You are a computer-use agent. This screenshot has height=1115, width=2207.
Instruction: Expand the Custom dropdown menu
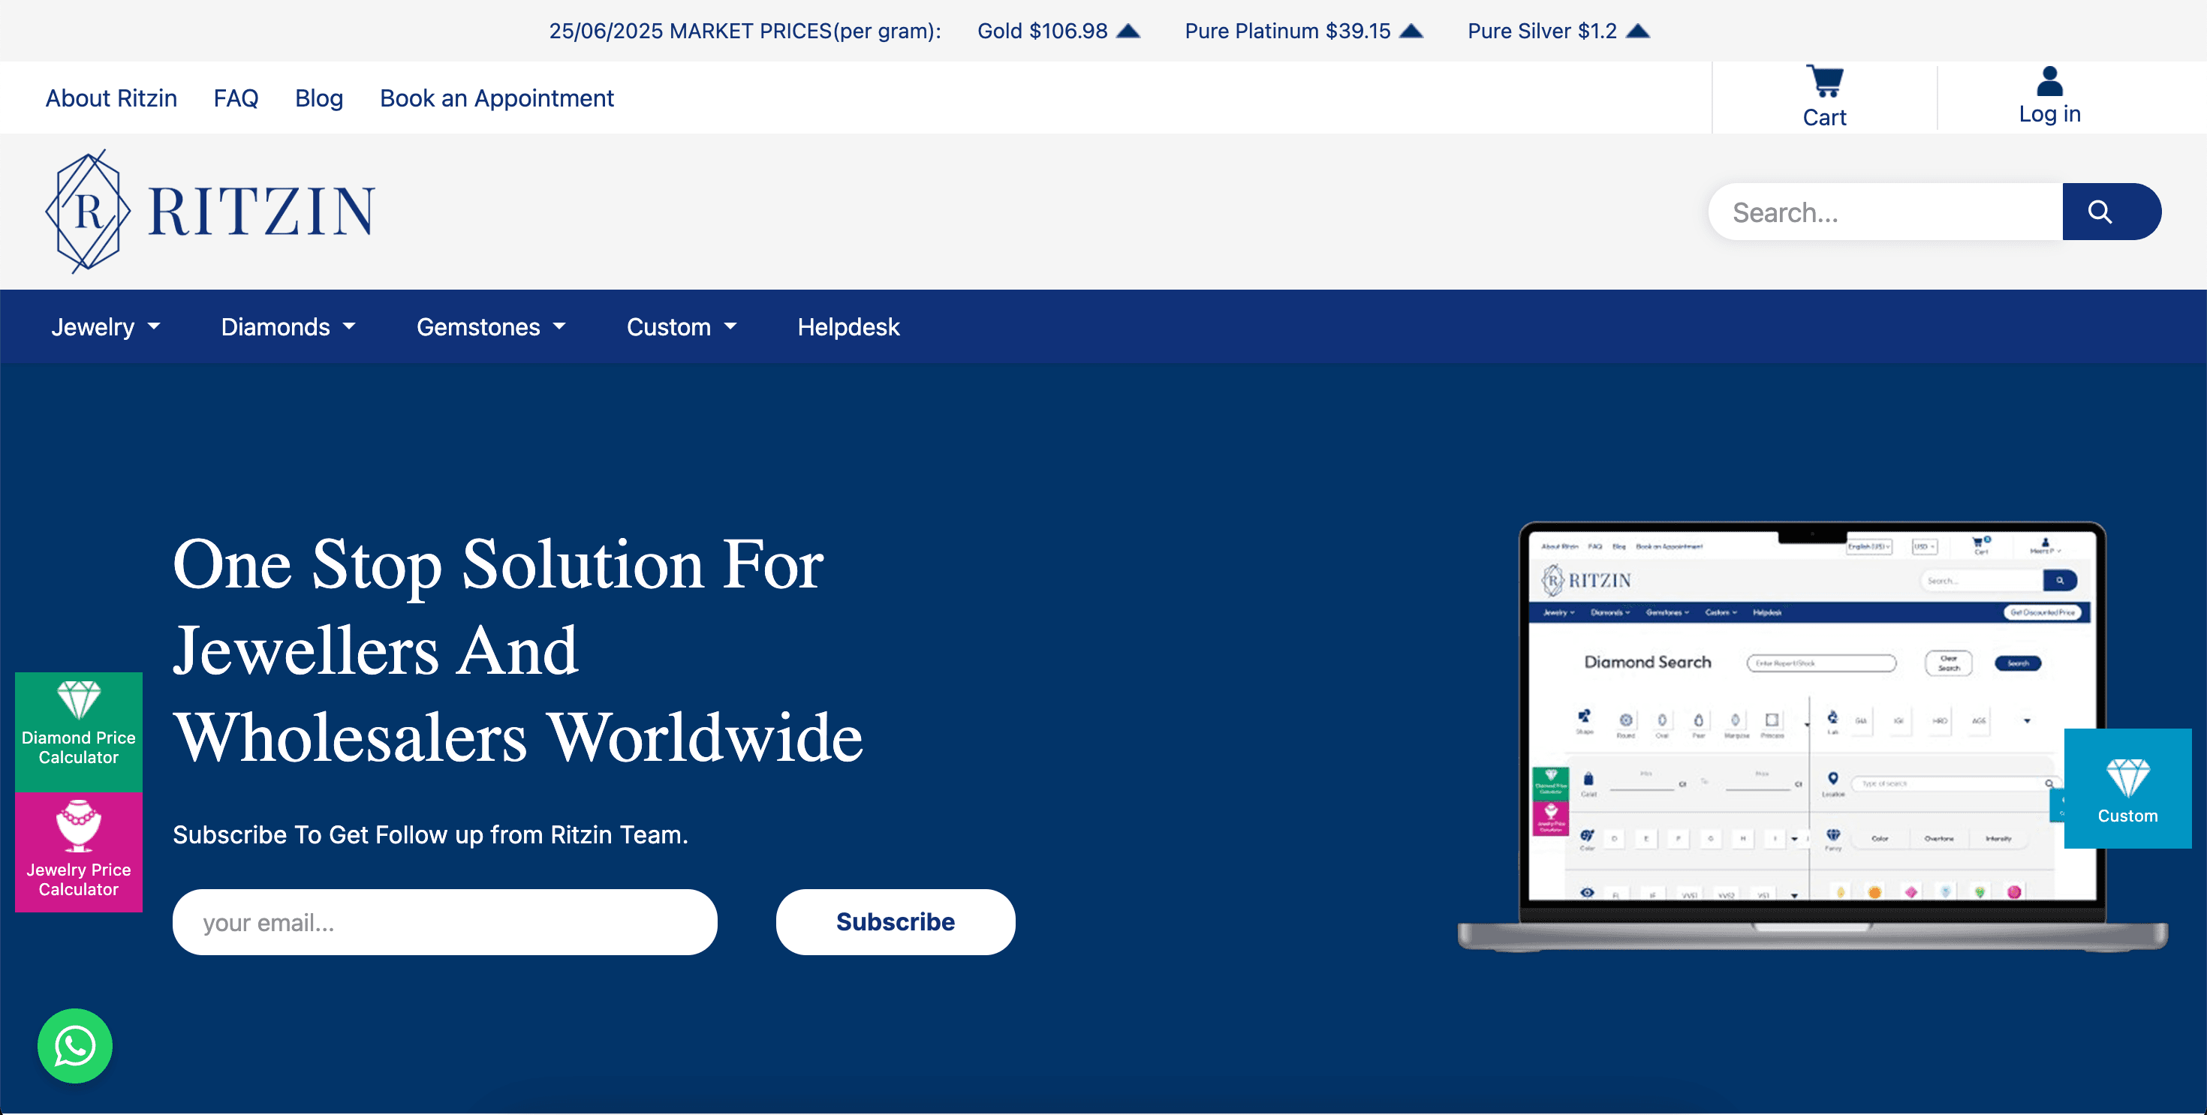682,327
